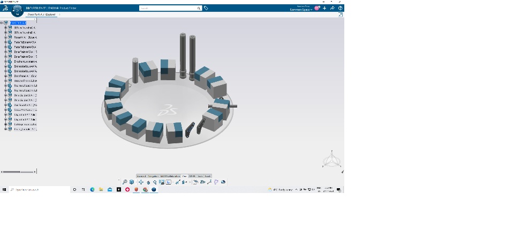Select Front Fork A.1 root item

pos(18,23)
